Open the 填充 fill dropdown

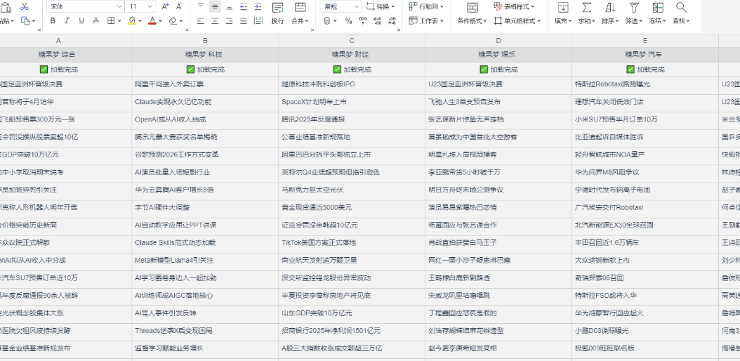coord(563,21)
